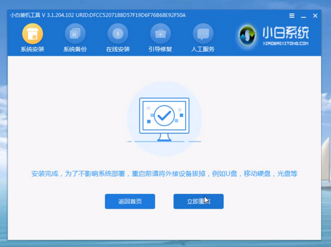Open the 系统安装 system install icon
The height and width of the screenshot is (247, 331).
click(32, 34)
